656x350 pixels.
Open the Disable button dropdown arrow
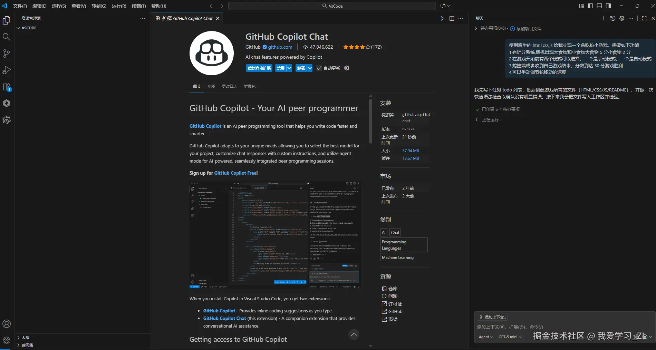pyautogui.click(x=289, y=68)
